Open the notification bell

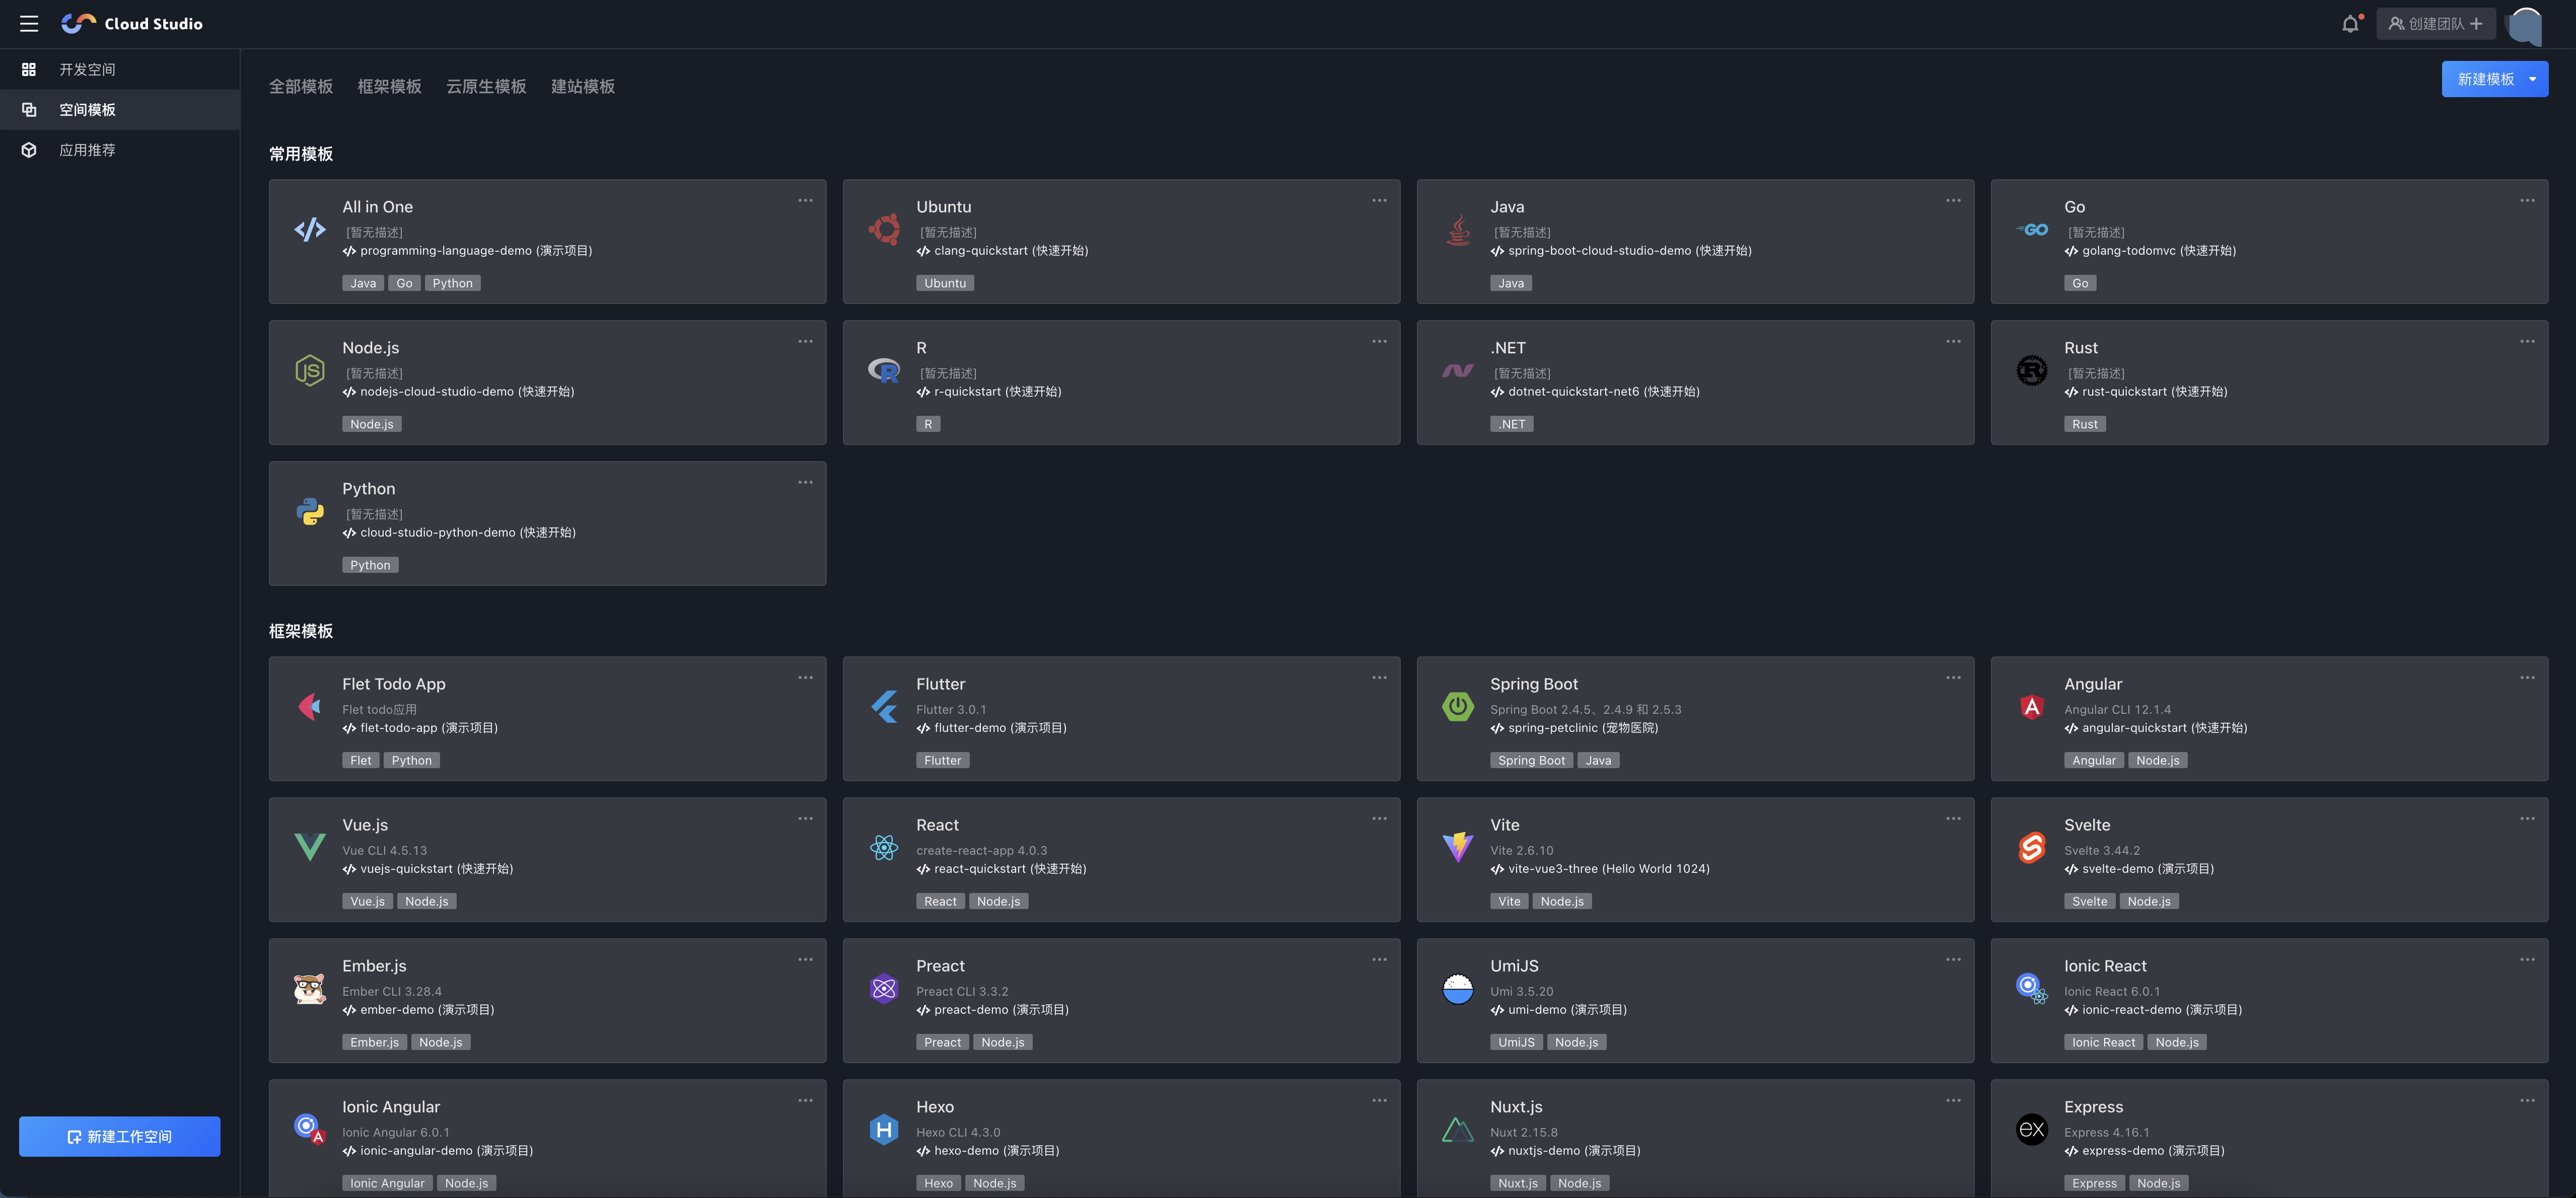tap(2349, 24)
